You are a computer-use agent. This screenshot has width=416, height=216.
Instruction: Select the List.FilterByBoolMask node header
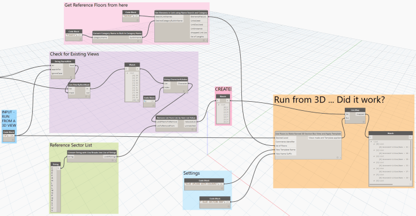[x=79, y=85]
